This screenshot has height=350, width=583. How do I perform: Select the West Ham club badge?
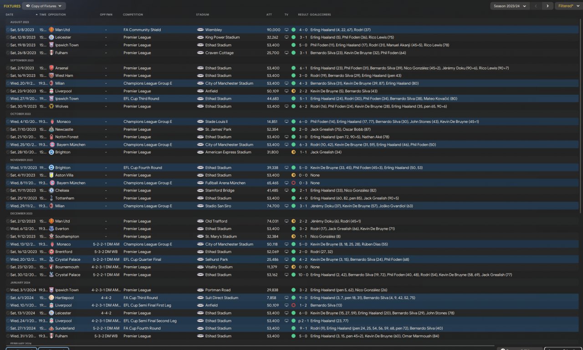coord(51,76)
